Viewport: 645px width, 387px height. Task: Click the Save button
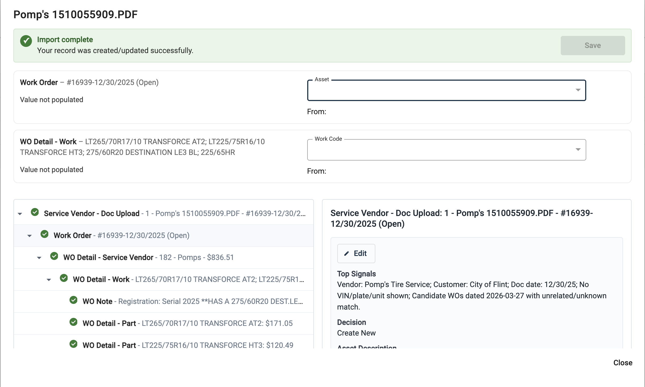pos(592,46)
